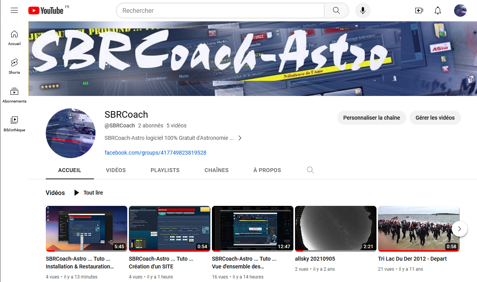Open the Vue d'ensemble video thumbnail
Viewport: 477px width, 282px height.
coord(253,229)
